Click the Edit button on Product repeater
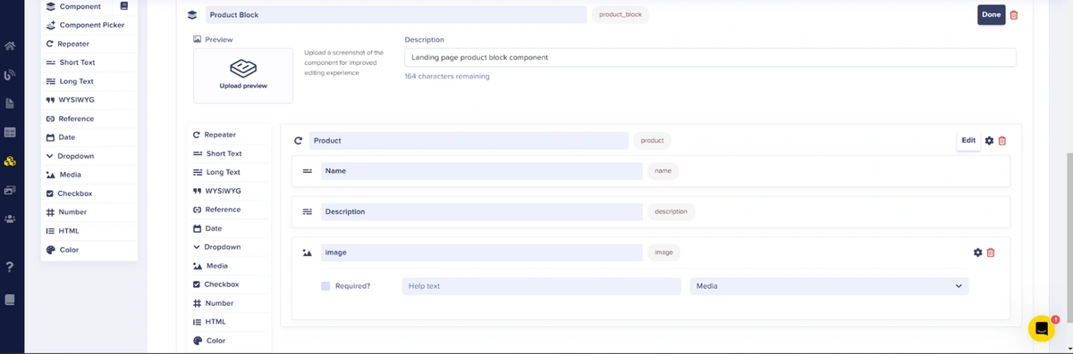Image resolution: width=1073 pixels, height=354 pixels. click(x=968, y=140)
